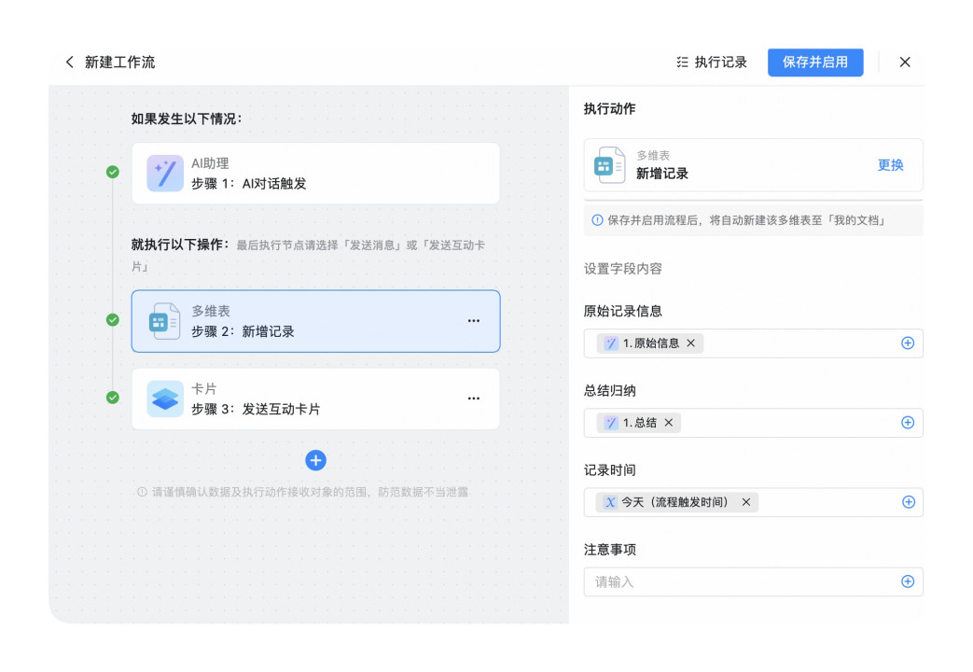Click the 卡片 layered icon in step 3
The height and width of the screenshot is (672, 973).
point(165,399)
